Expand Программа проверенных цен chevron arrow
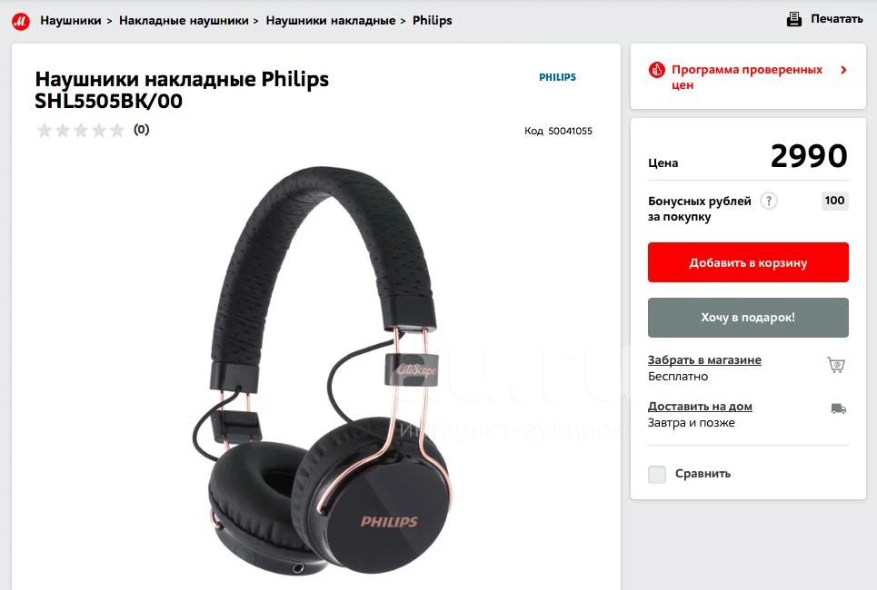 point(843,70)
